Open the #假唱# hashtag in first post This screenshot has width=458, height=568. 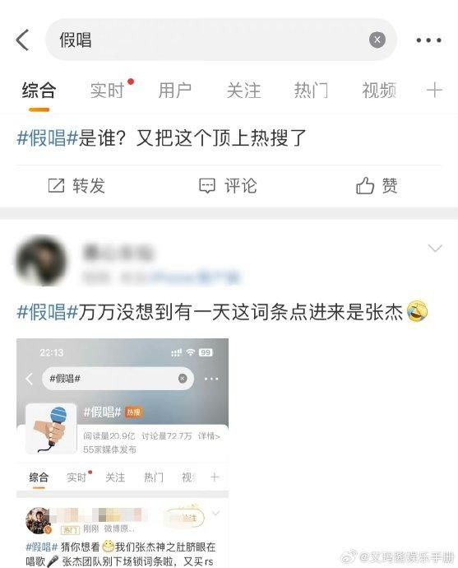[48, 138]
